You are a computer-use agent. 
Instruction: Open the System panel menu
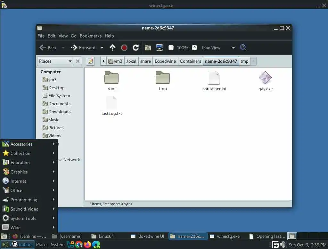58,245
